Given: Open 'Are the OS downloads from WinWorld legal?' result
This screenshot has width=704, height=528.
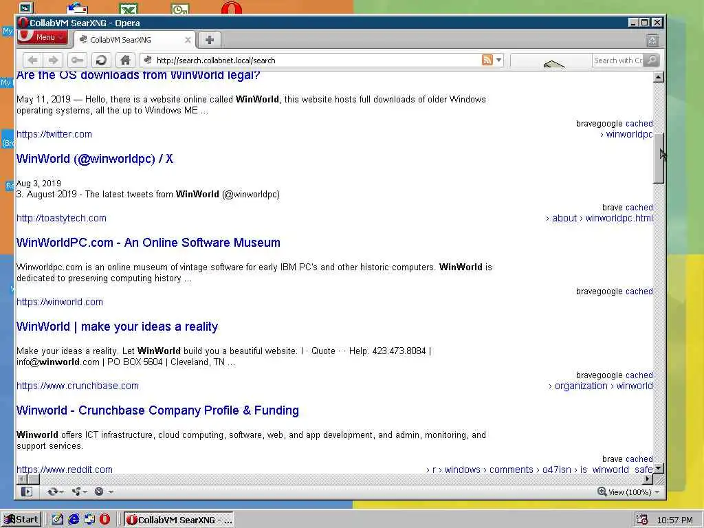Looking at the screenshot, I should click(x=138, y=75).
